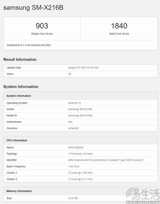Select the 6 Cores @ 1.80 GHz value
160x204 pixels.
pyautogui.click(x=80, y=173)
